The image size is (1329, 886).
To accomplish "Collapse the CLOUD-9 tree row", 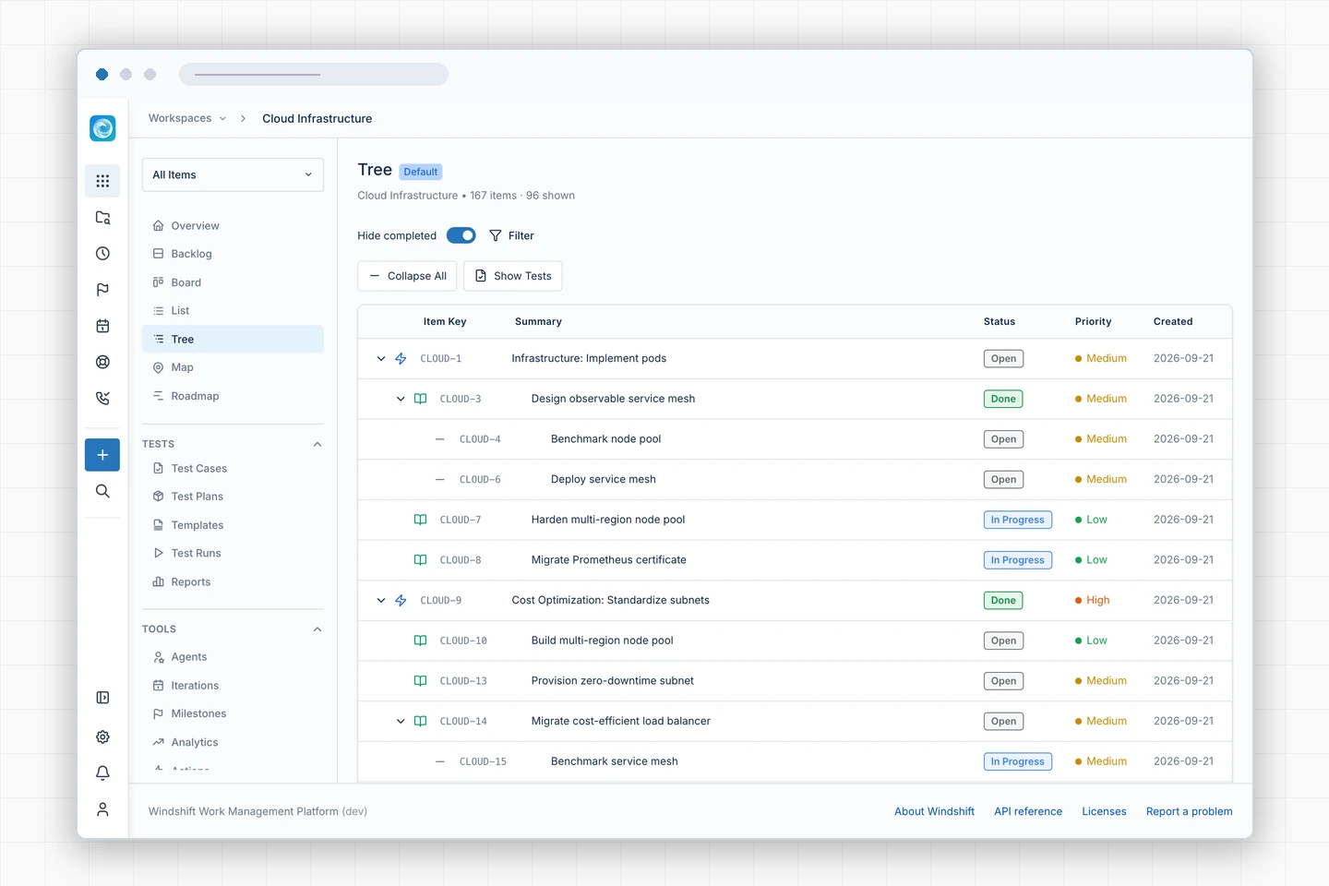I will pos(381,601).
